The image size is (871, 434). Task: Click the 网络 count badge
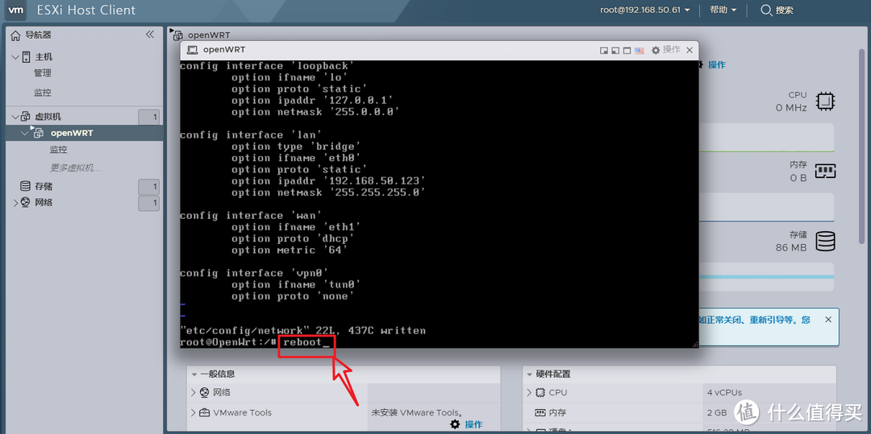149,204
